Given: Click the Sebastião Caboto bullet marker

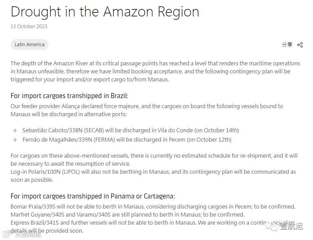Looking at the screenshot, I should pyautogui.click(x=15, y=131).
